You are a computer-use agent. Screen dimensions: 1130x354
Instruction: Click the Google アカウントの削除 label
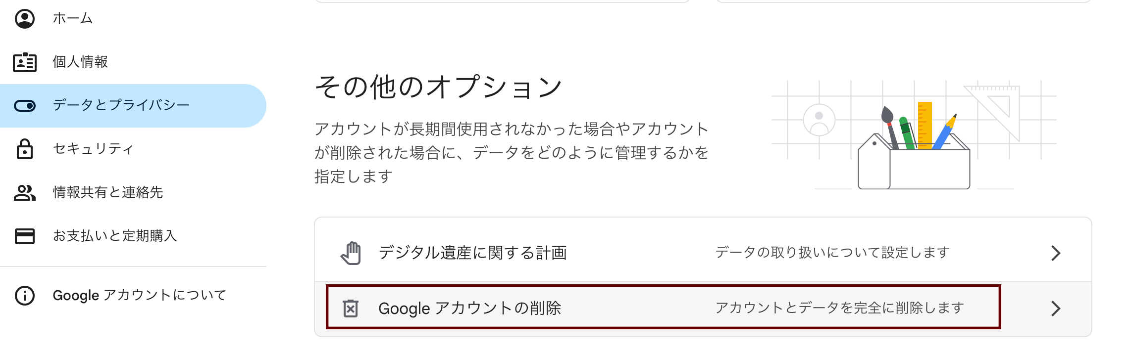click(469, 309)
